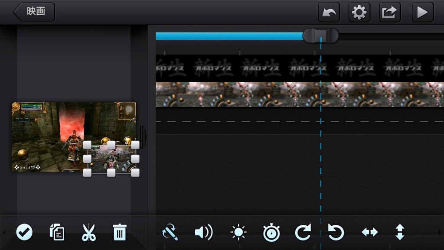This screenshot has width=444, height=250.
Task: Open settings gear in top bar
Action: 359,12
